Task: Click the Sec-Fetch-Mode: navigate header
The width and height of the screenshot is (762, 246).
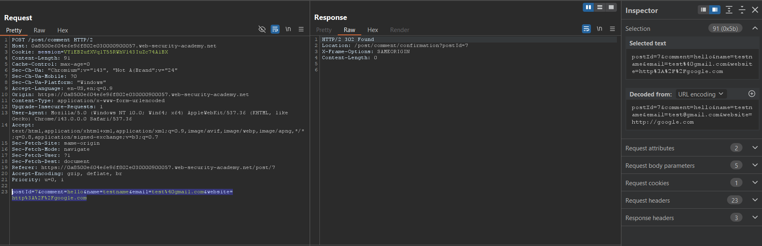Action: pos(51,149)
